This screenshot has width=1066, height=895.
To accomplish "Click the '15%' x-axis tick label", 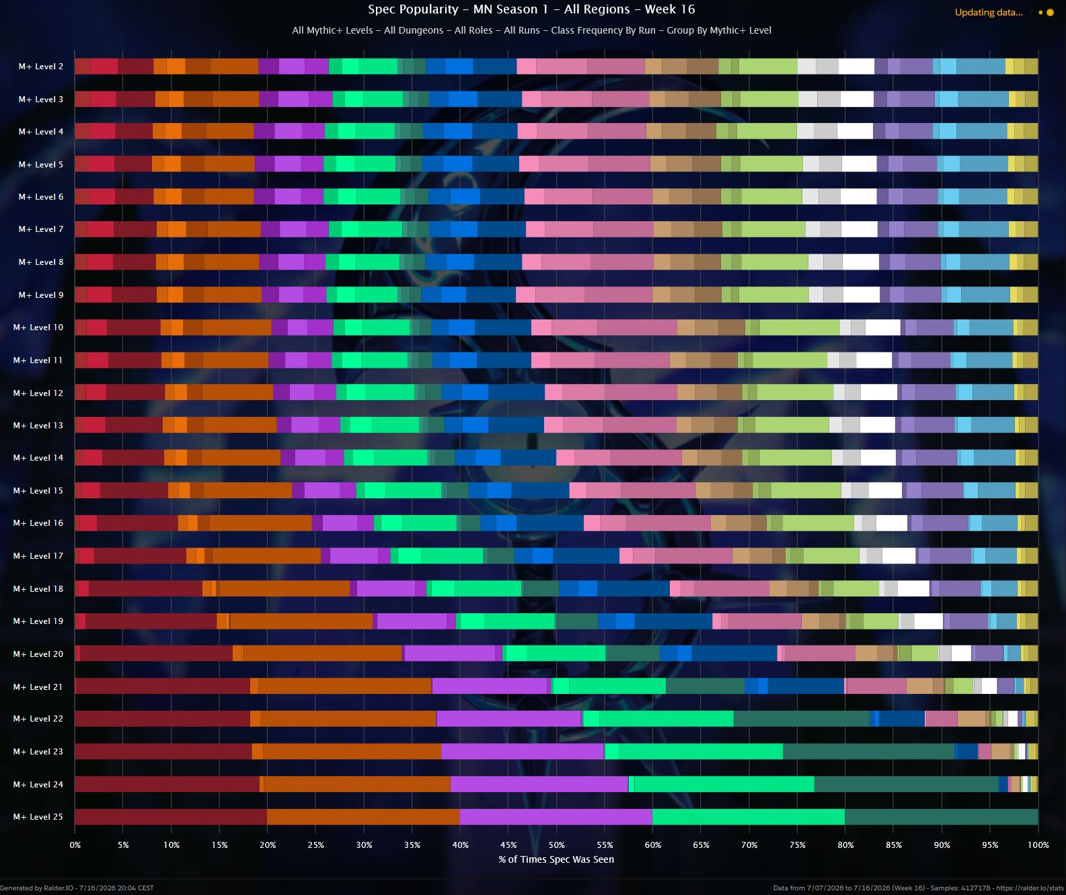I will [219, 845].
